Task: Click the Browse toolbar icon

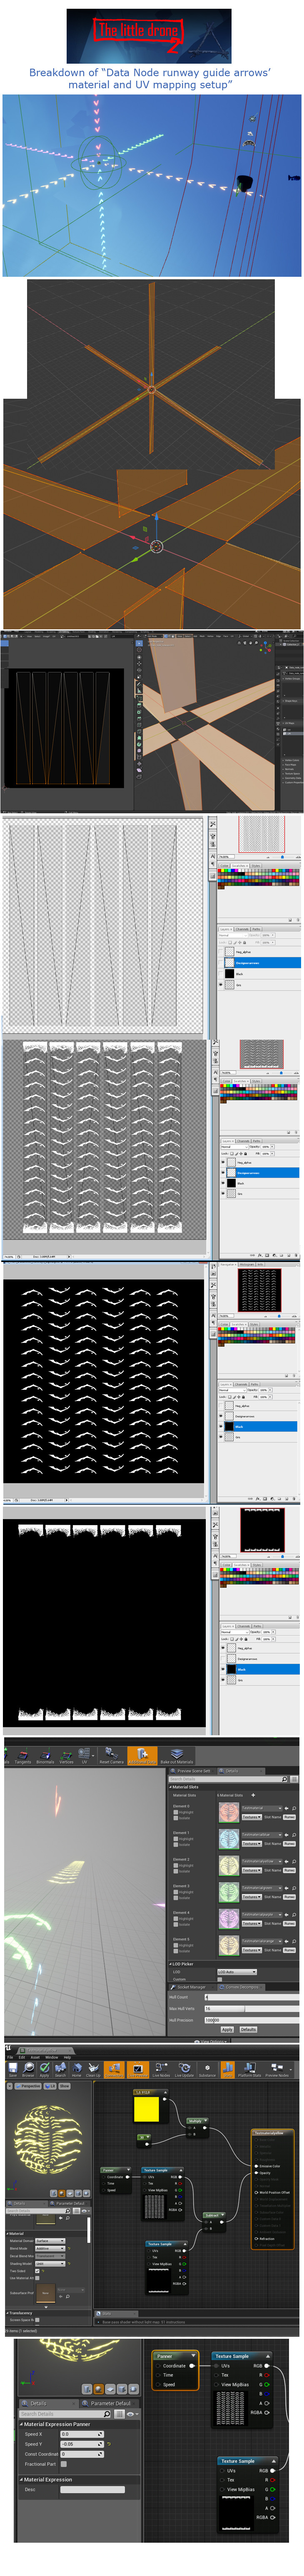Action: 28,2069
